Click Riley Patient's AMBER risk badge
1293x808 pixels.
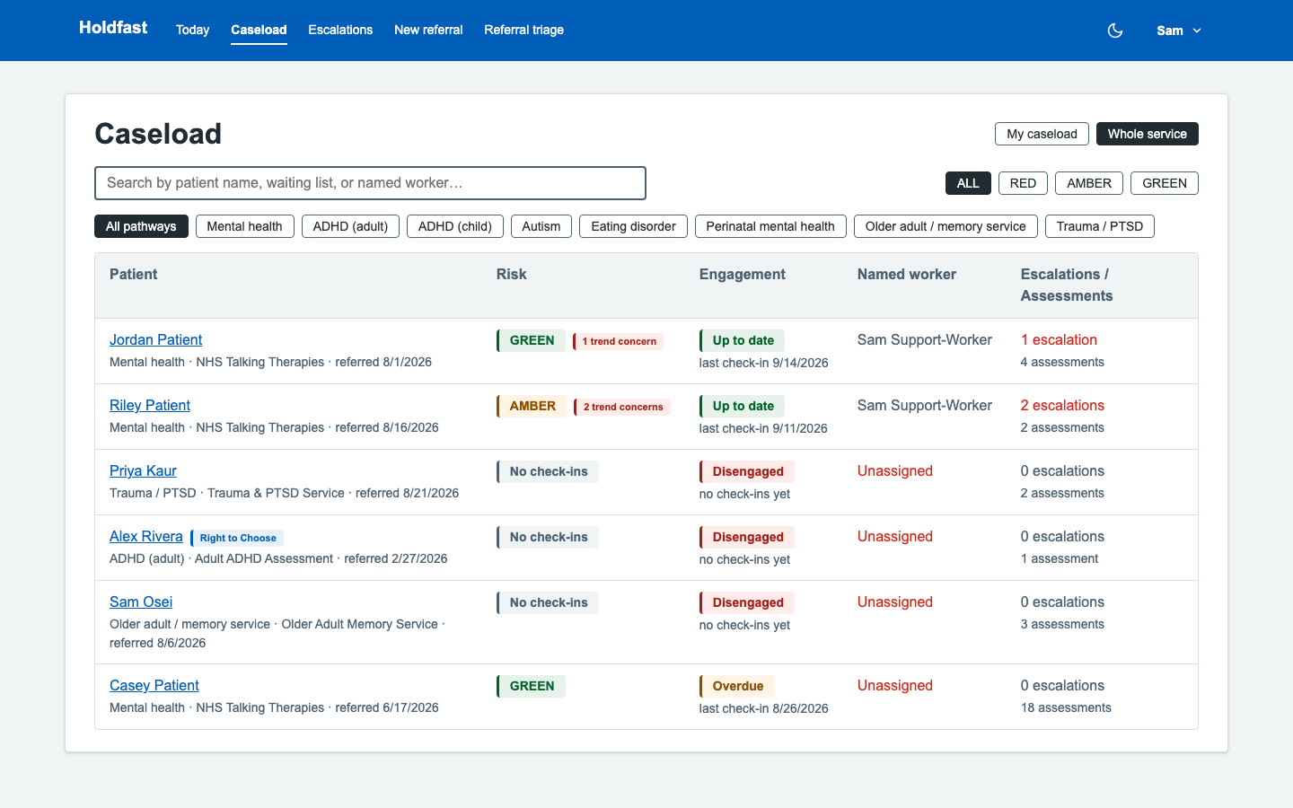[x=532, y=406]
